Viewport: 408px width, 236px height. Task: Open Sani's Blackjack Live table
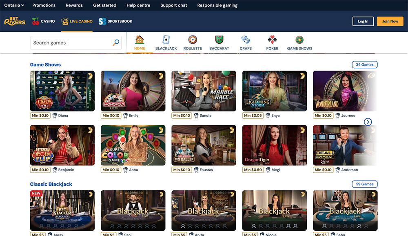point(133,210)
